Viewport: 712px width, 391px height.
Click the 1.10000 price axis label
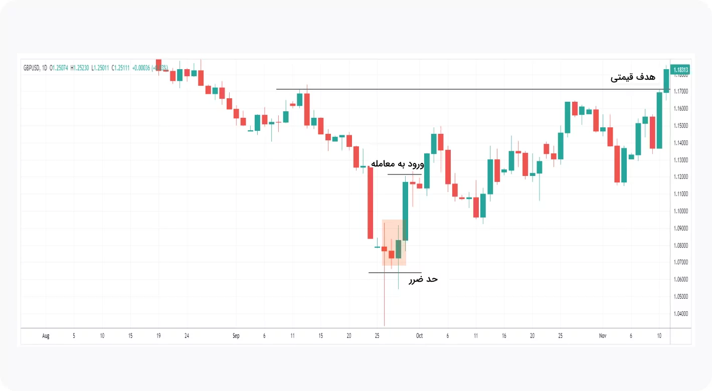(x=680, y=211)
